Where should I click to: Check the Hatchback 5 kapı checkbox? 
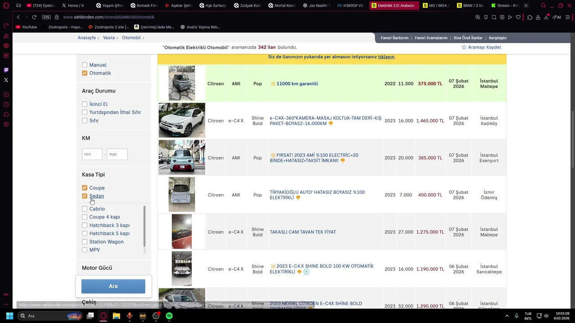(84, 233)
